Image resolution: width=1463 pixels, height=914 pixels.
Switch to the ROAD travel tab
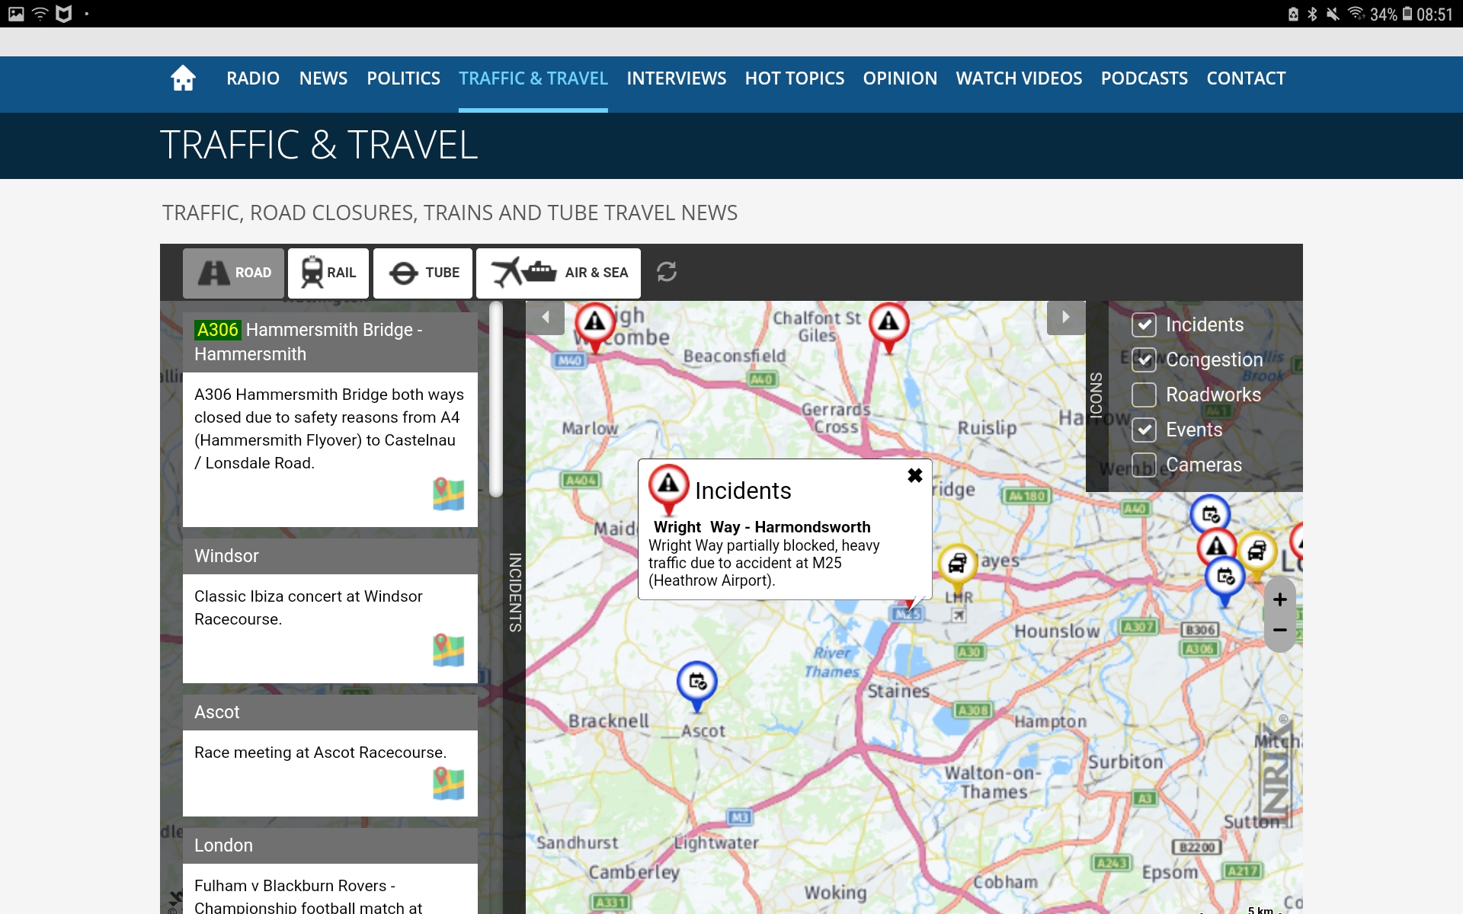point(233,273)
